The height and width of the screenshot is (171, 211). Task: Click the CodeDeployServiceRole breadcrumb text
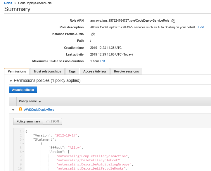[x=35, y=3]
